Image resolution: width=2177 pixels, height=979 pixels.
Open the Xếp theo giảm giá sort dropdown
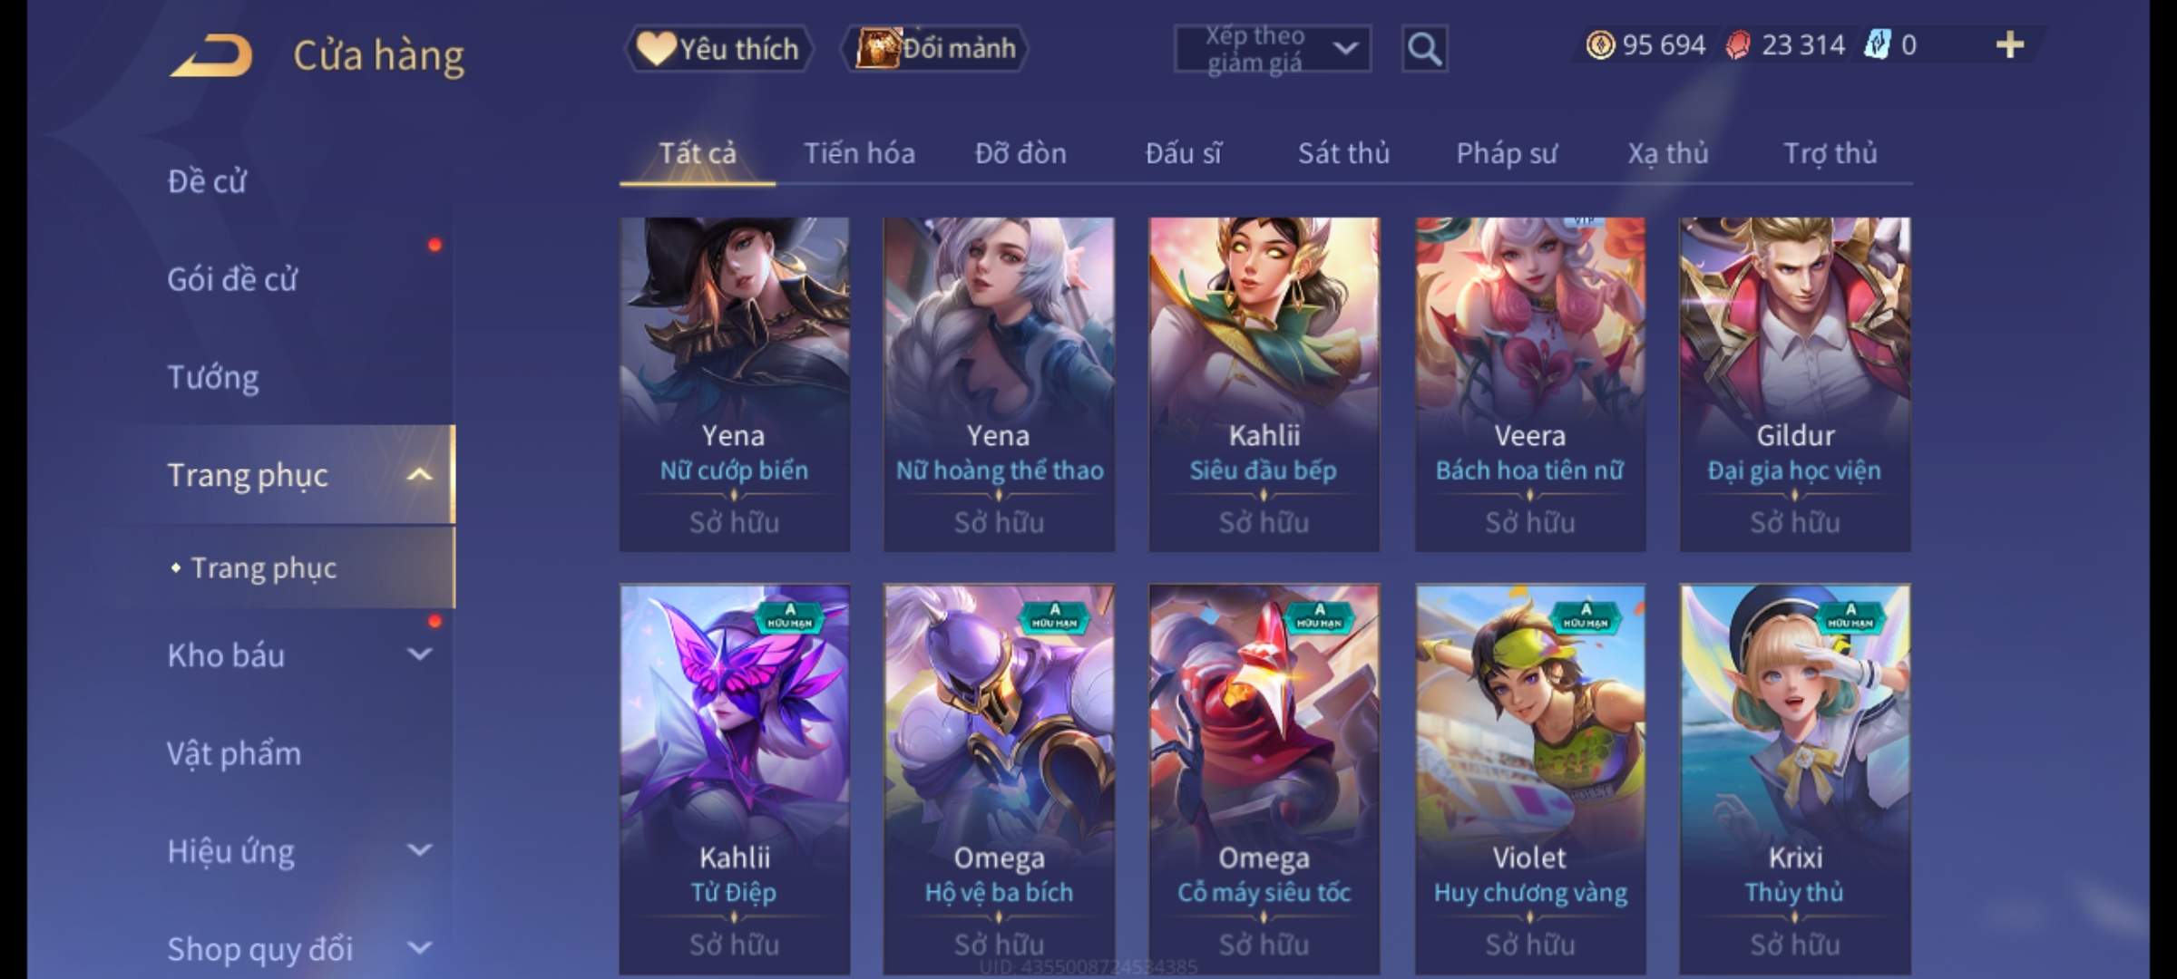[1272, 49]
